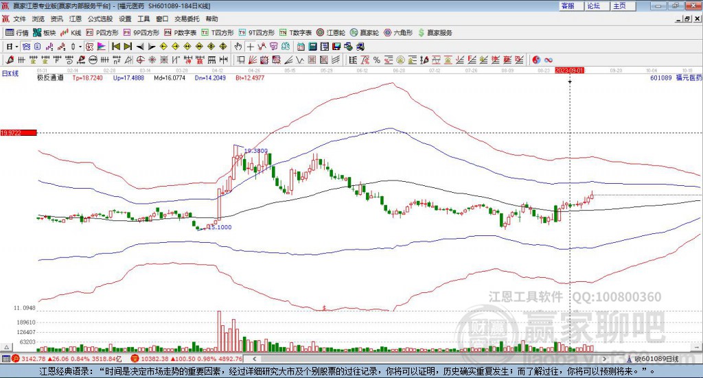Open the 资讯 menu
The image size is (703, 378).
(56, 19)
